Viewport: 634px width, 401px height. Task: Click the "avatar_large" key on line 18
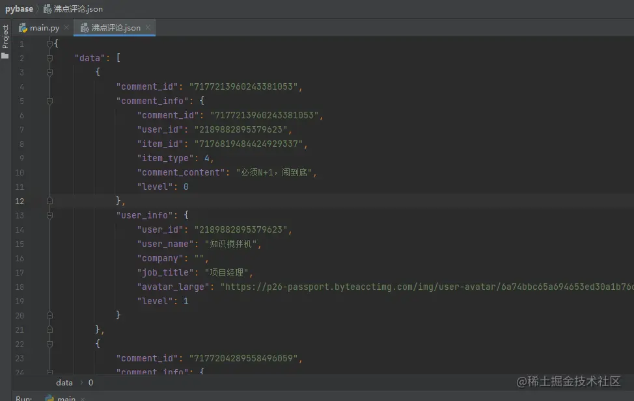[x=173, y=287]
